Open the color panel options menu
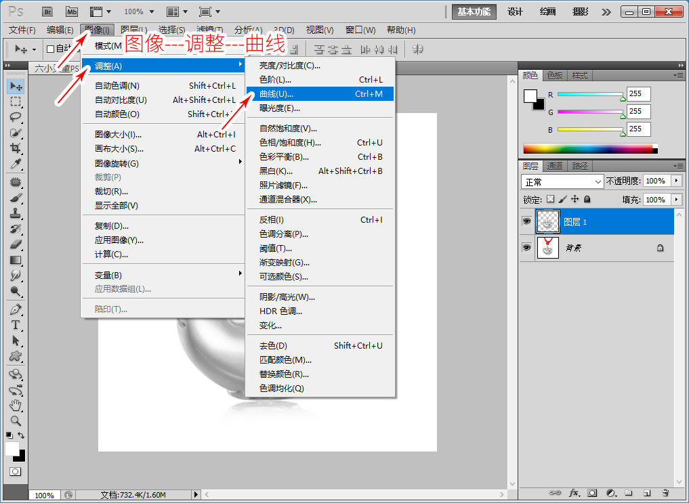Screen dimensions: 689x503 678,76
